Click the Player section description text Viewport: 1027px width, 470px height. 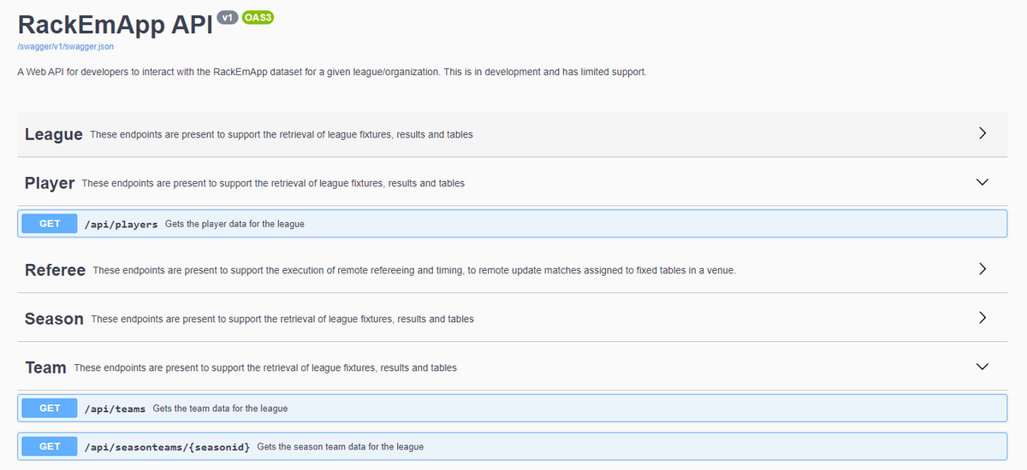(x=273, y=183)
